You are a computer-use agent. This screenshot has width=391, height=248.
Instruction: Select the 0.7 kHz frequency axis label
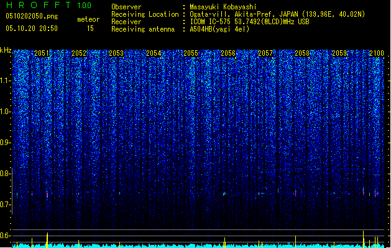coord(5,205)
